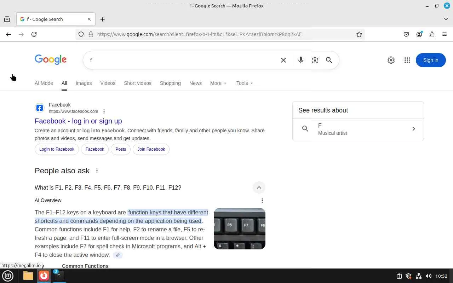The height and width of the screenshot is (283, 453).
Task: Submit search with magnifier icon
Action: pos(329,60)
